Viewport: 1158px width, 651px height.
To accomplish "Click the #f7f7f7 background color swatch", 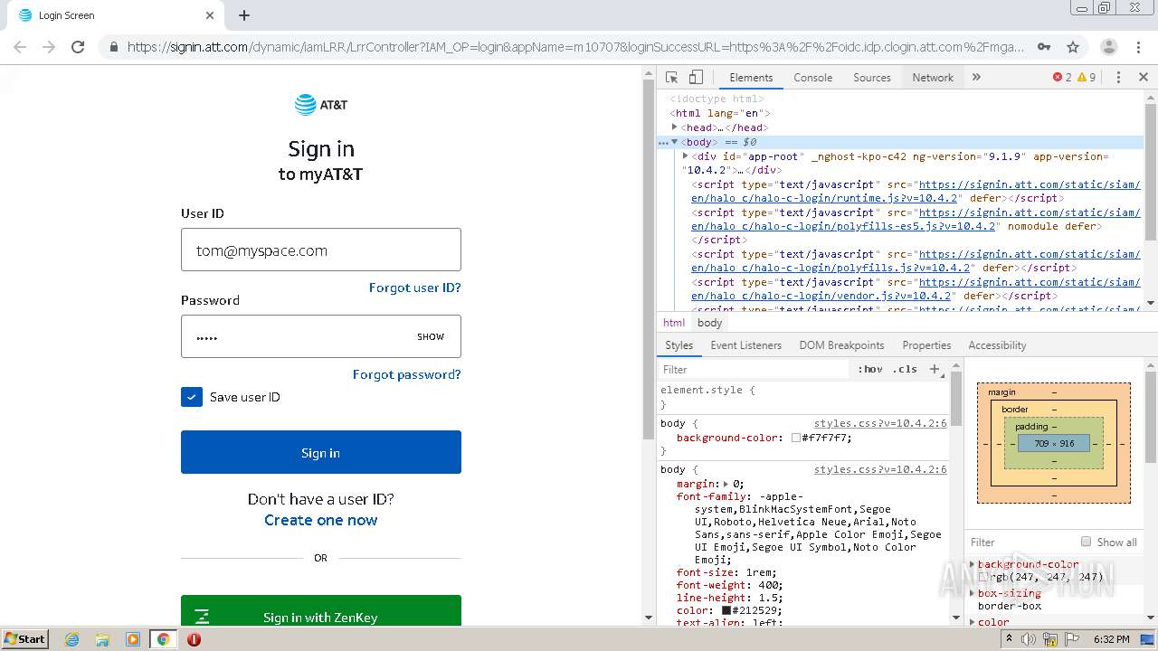I will [x=796, y=438].
